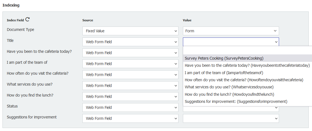The height and width of the screenshot is (131, 312).
Task: Select 'How often do you visit the cafeteria?' option
Action: (244, 80)
